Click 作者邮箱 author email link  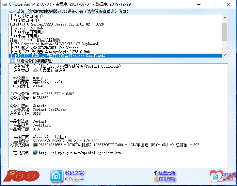point(167,179)
